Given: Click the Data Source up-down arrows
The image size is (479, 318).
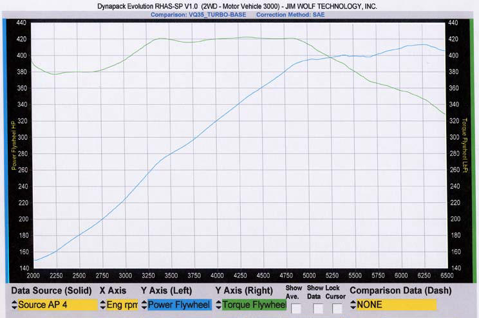Looking at the screenshot, I should (14, 304).
